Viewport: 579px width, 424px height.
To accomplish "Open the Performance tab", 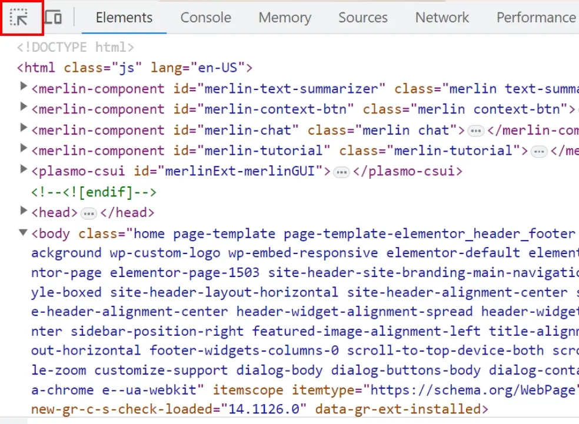I will point(536,17).
